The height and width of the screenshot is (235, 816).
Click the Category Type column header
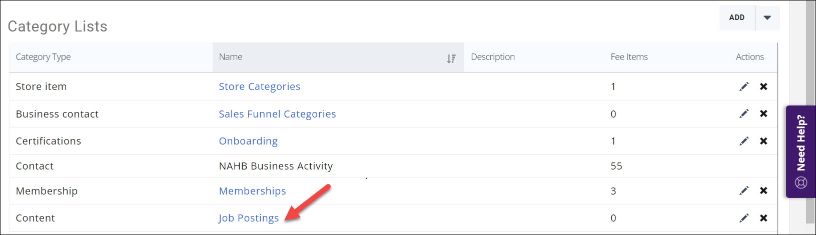pos(43,57)
